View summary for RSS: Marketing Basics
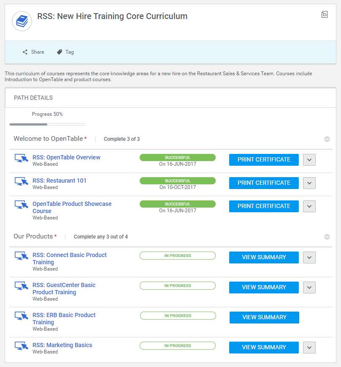341x367 pixels. (264, 348)
